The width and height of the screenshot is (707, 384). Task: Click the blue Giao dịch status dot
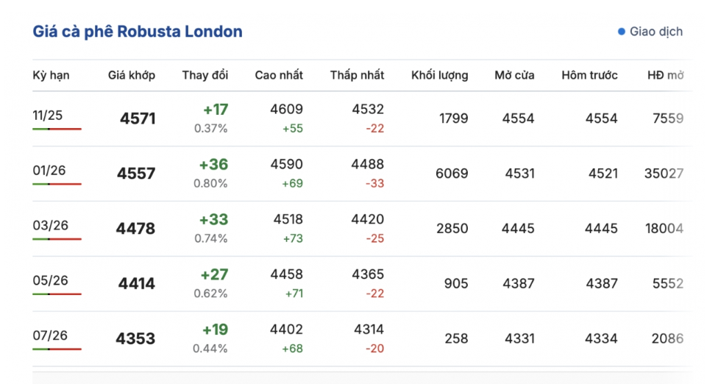622,32
